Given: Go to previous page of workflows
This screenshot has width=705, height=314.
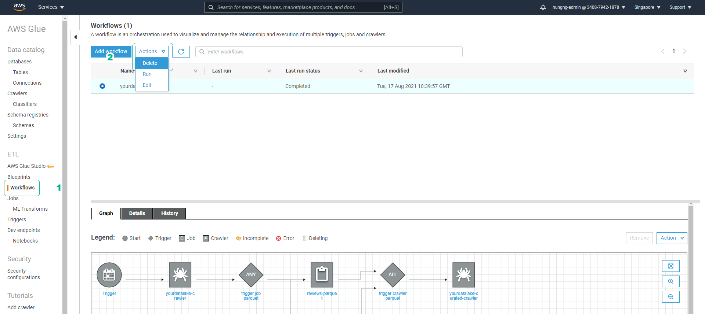Looking at the screenshot, I should [x=663, y=51].
